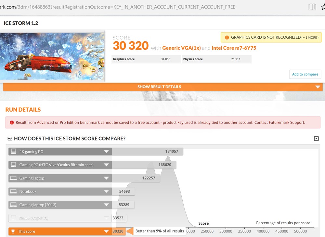The width and height of the screenshot is (325, 237).
Task: Click Graphics card is not recognized notice
Action: pos(271,37)
